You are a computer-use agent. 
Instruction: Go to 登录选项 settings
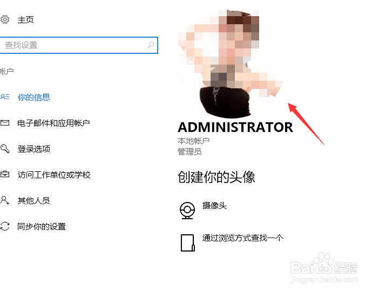point(34,149)
